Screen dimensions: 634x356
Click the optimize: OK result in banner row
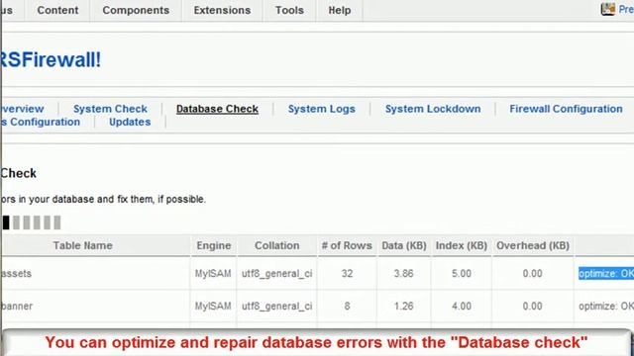(x=606, y=306)
